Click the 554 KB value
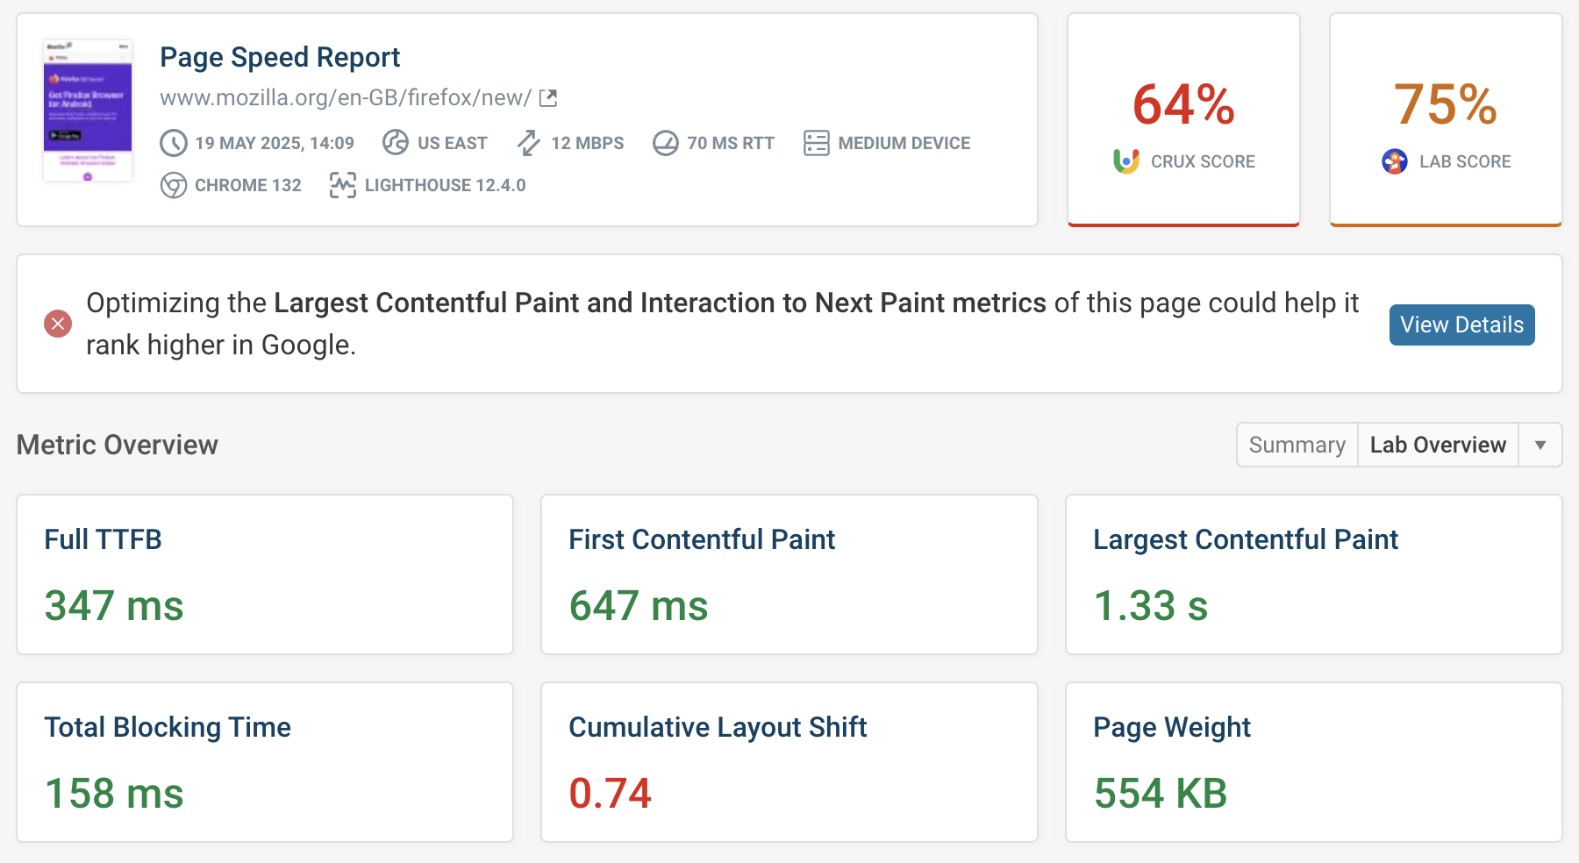The image size is (1579, 863). [x=1161, y=794]
